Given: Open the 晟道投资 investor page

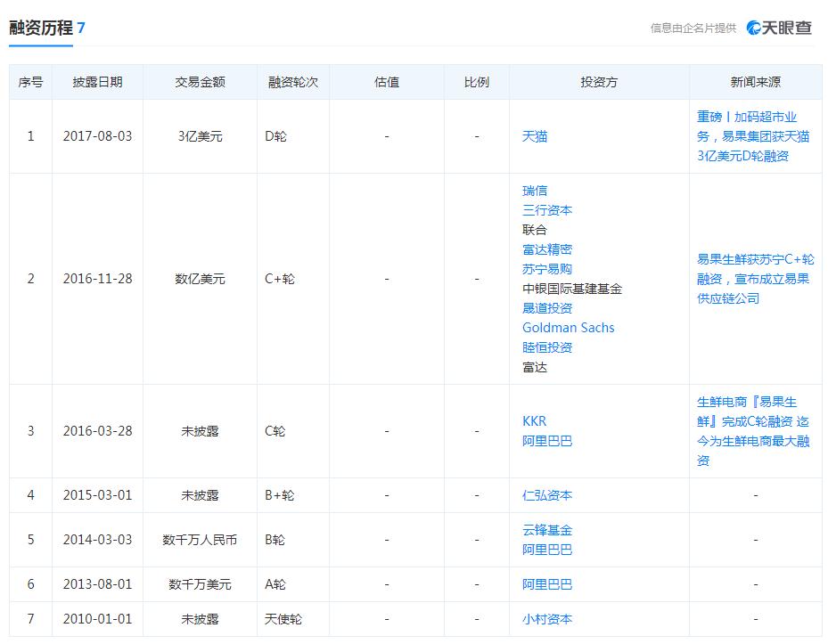Looking at the screenshot, I should (x=546, y=308).
